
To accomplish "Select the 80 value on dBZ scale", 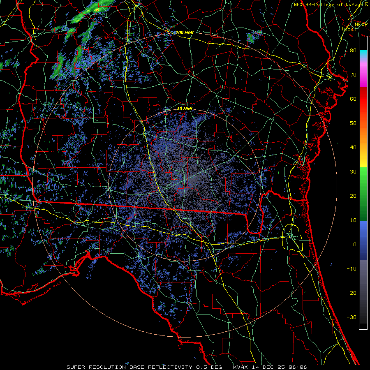I will 353,50.
